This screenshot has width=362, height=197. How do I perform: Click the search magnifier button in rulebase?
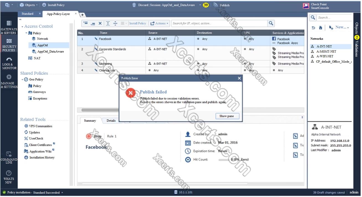pyautogui.click(x=271, y=24)
